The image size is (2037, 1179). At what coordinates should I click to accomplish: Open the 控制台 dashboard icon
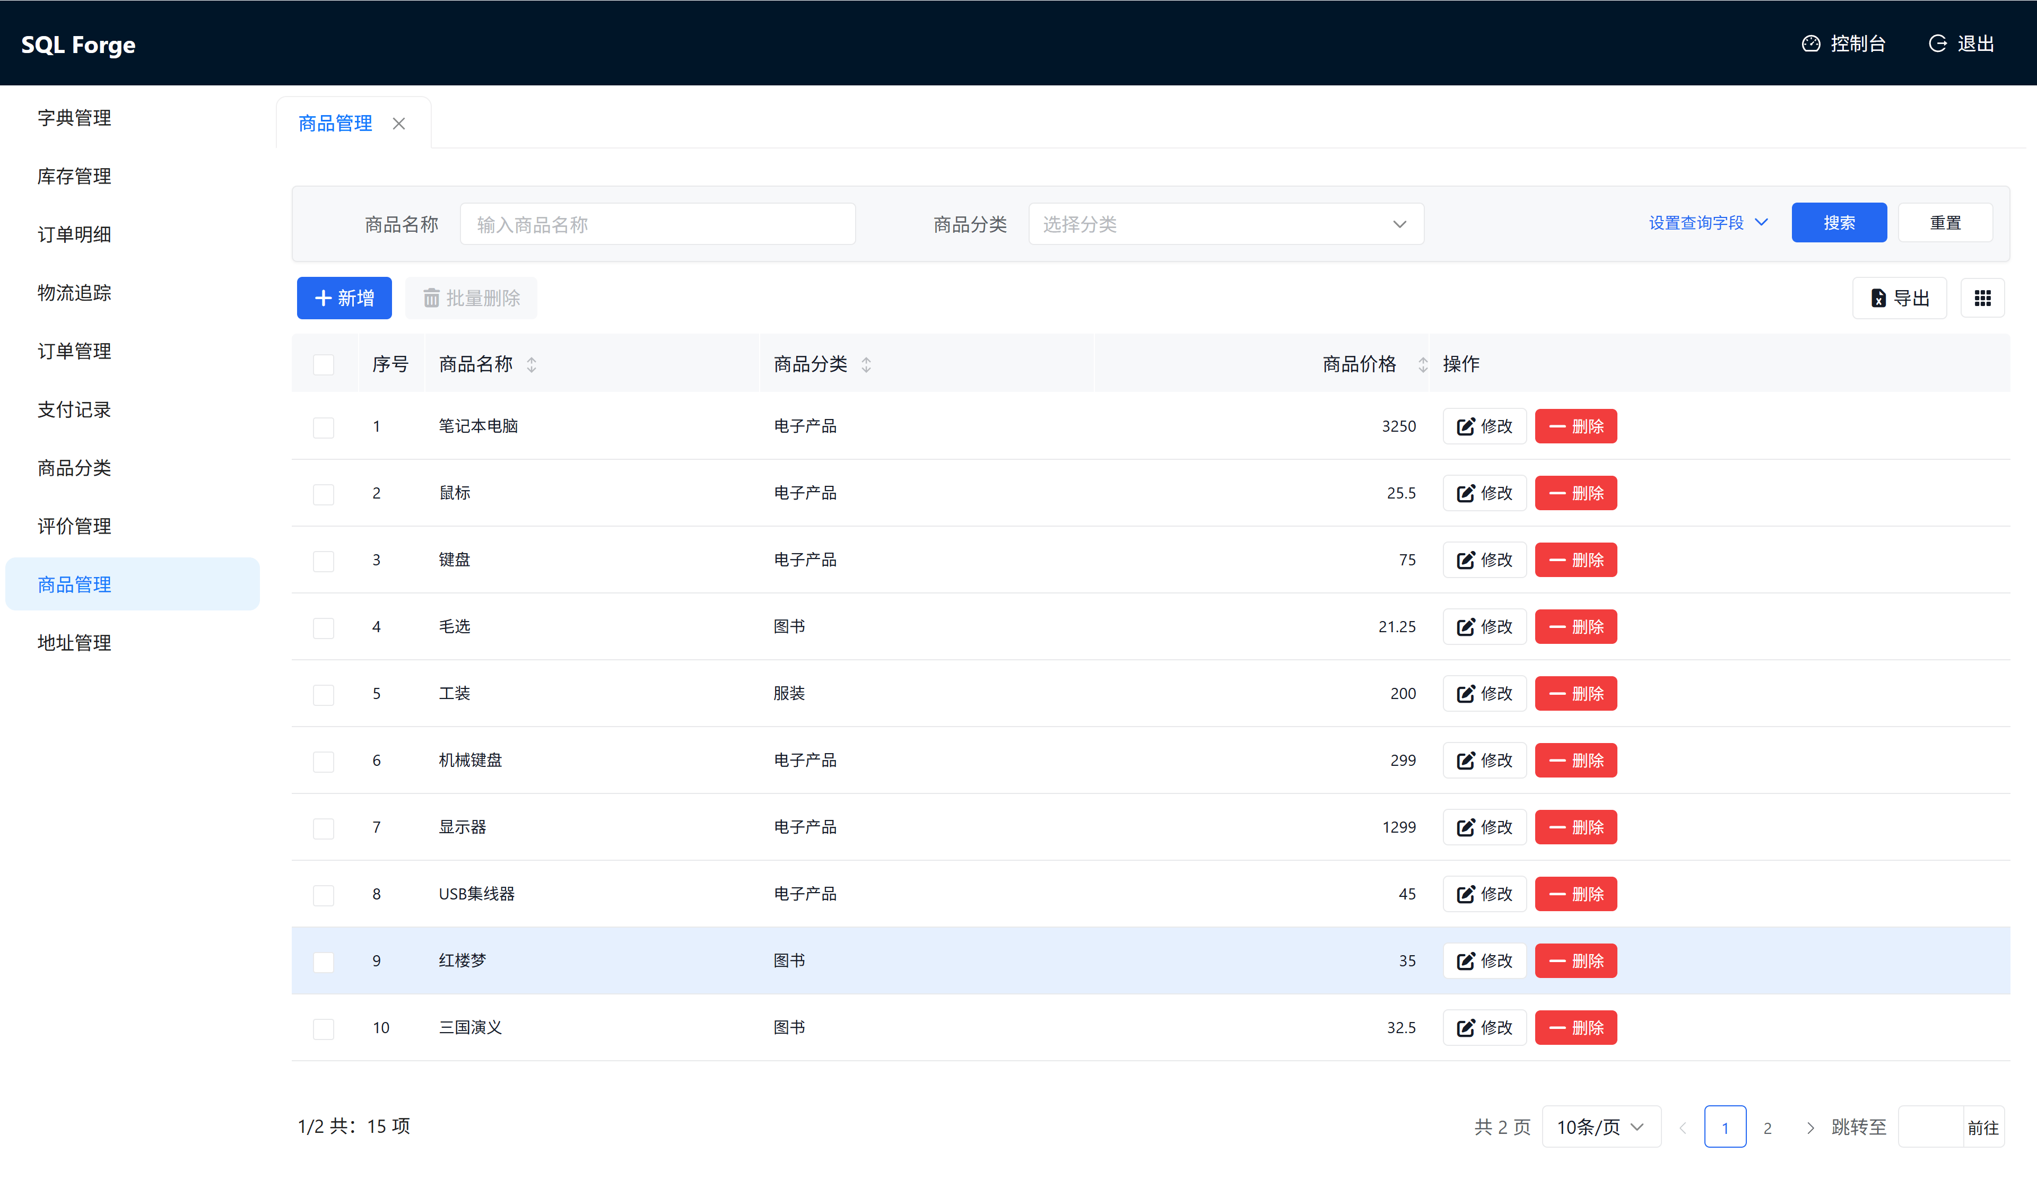point(1810,43)
